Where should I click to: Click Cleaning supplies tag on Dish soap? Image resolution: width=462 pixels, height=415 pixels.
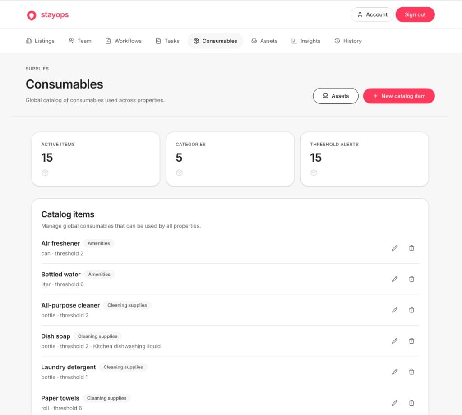pos(97,336)
